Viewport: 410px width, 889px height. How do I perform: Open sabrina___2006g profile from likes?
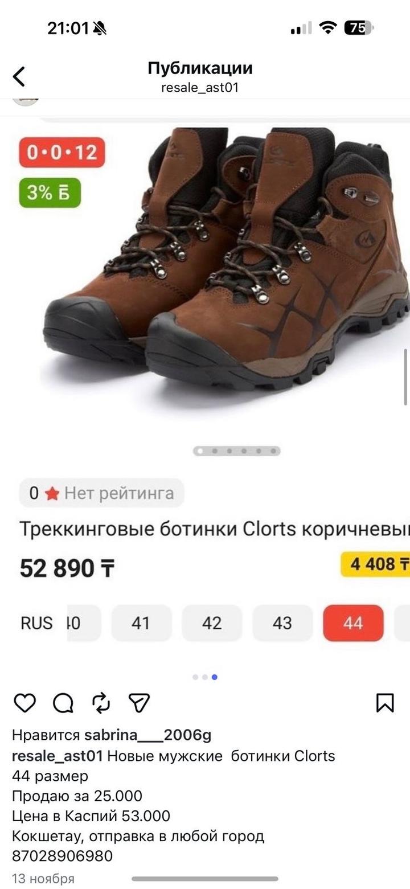coord(147,735)
